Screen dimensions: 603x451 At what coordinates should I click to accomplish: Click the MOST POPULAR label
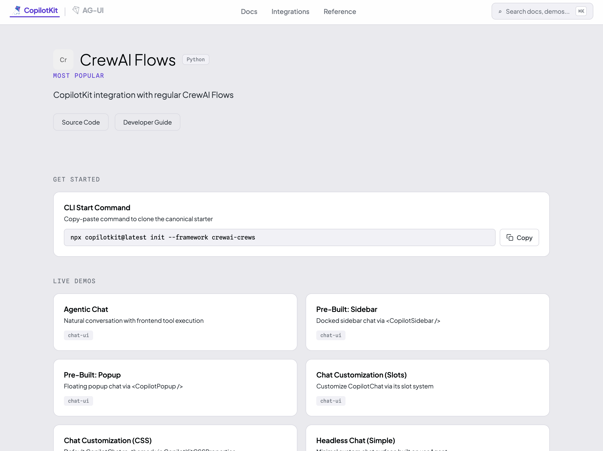coord(79,76)
